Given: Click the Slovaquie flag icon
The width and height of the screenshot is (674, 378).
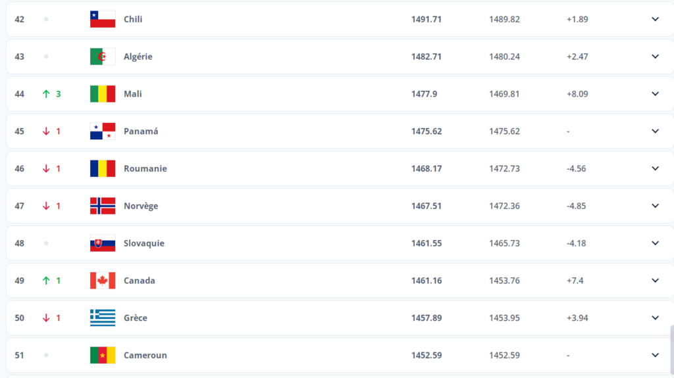Looking at the screenshot, I should (x=103, y=243).
